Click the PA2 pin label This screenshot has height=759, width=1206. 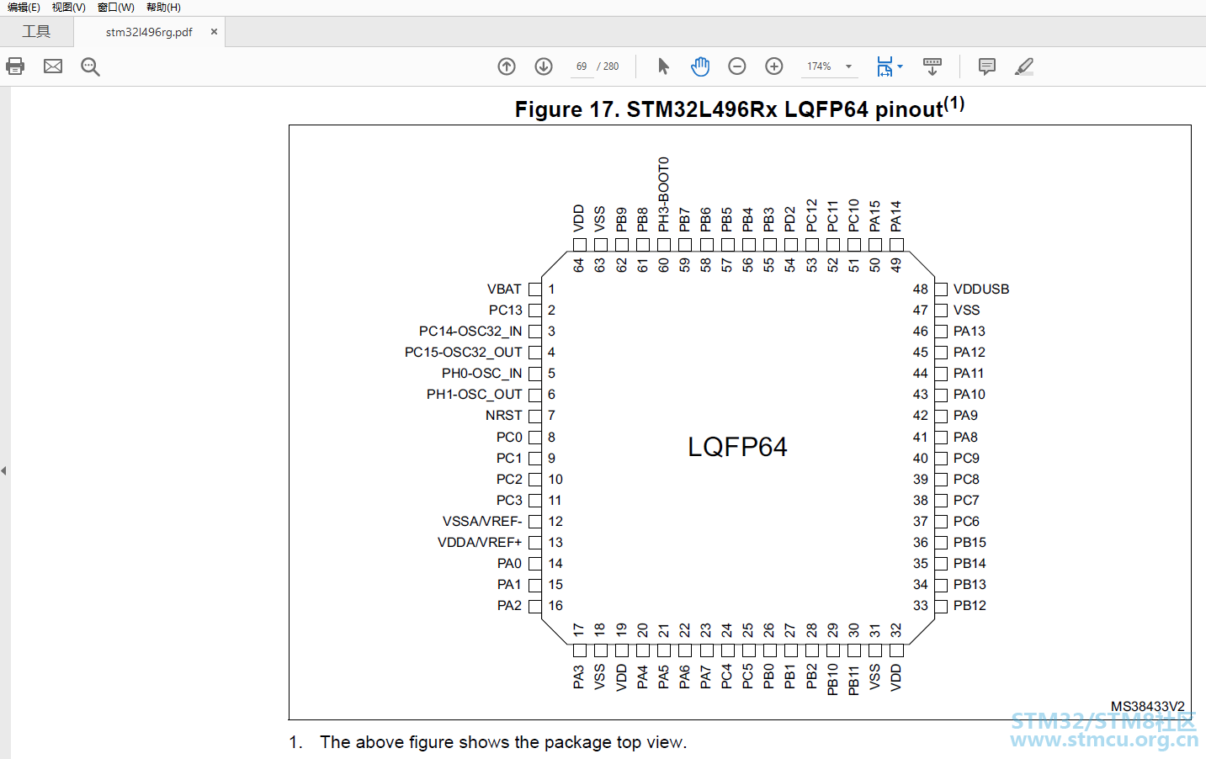(509, 606)
